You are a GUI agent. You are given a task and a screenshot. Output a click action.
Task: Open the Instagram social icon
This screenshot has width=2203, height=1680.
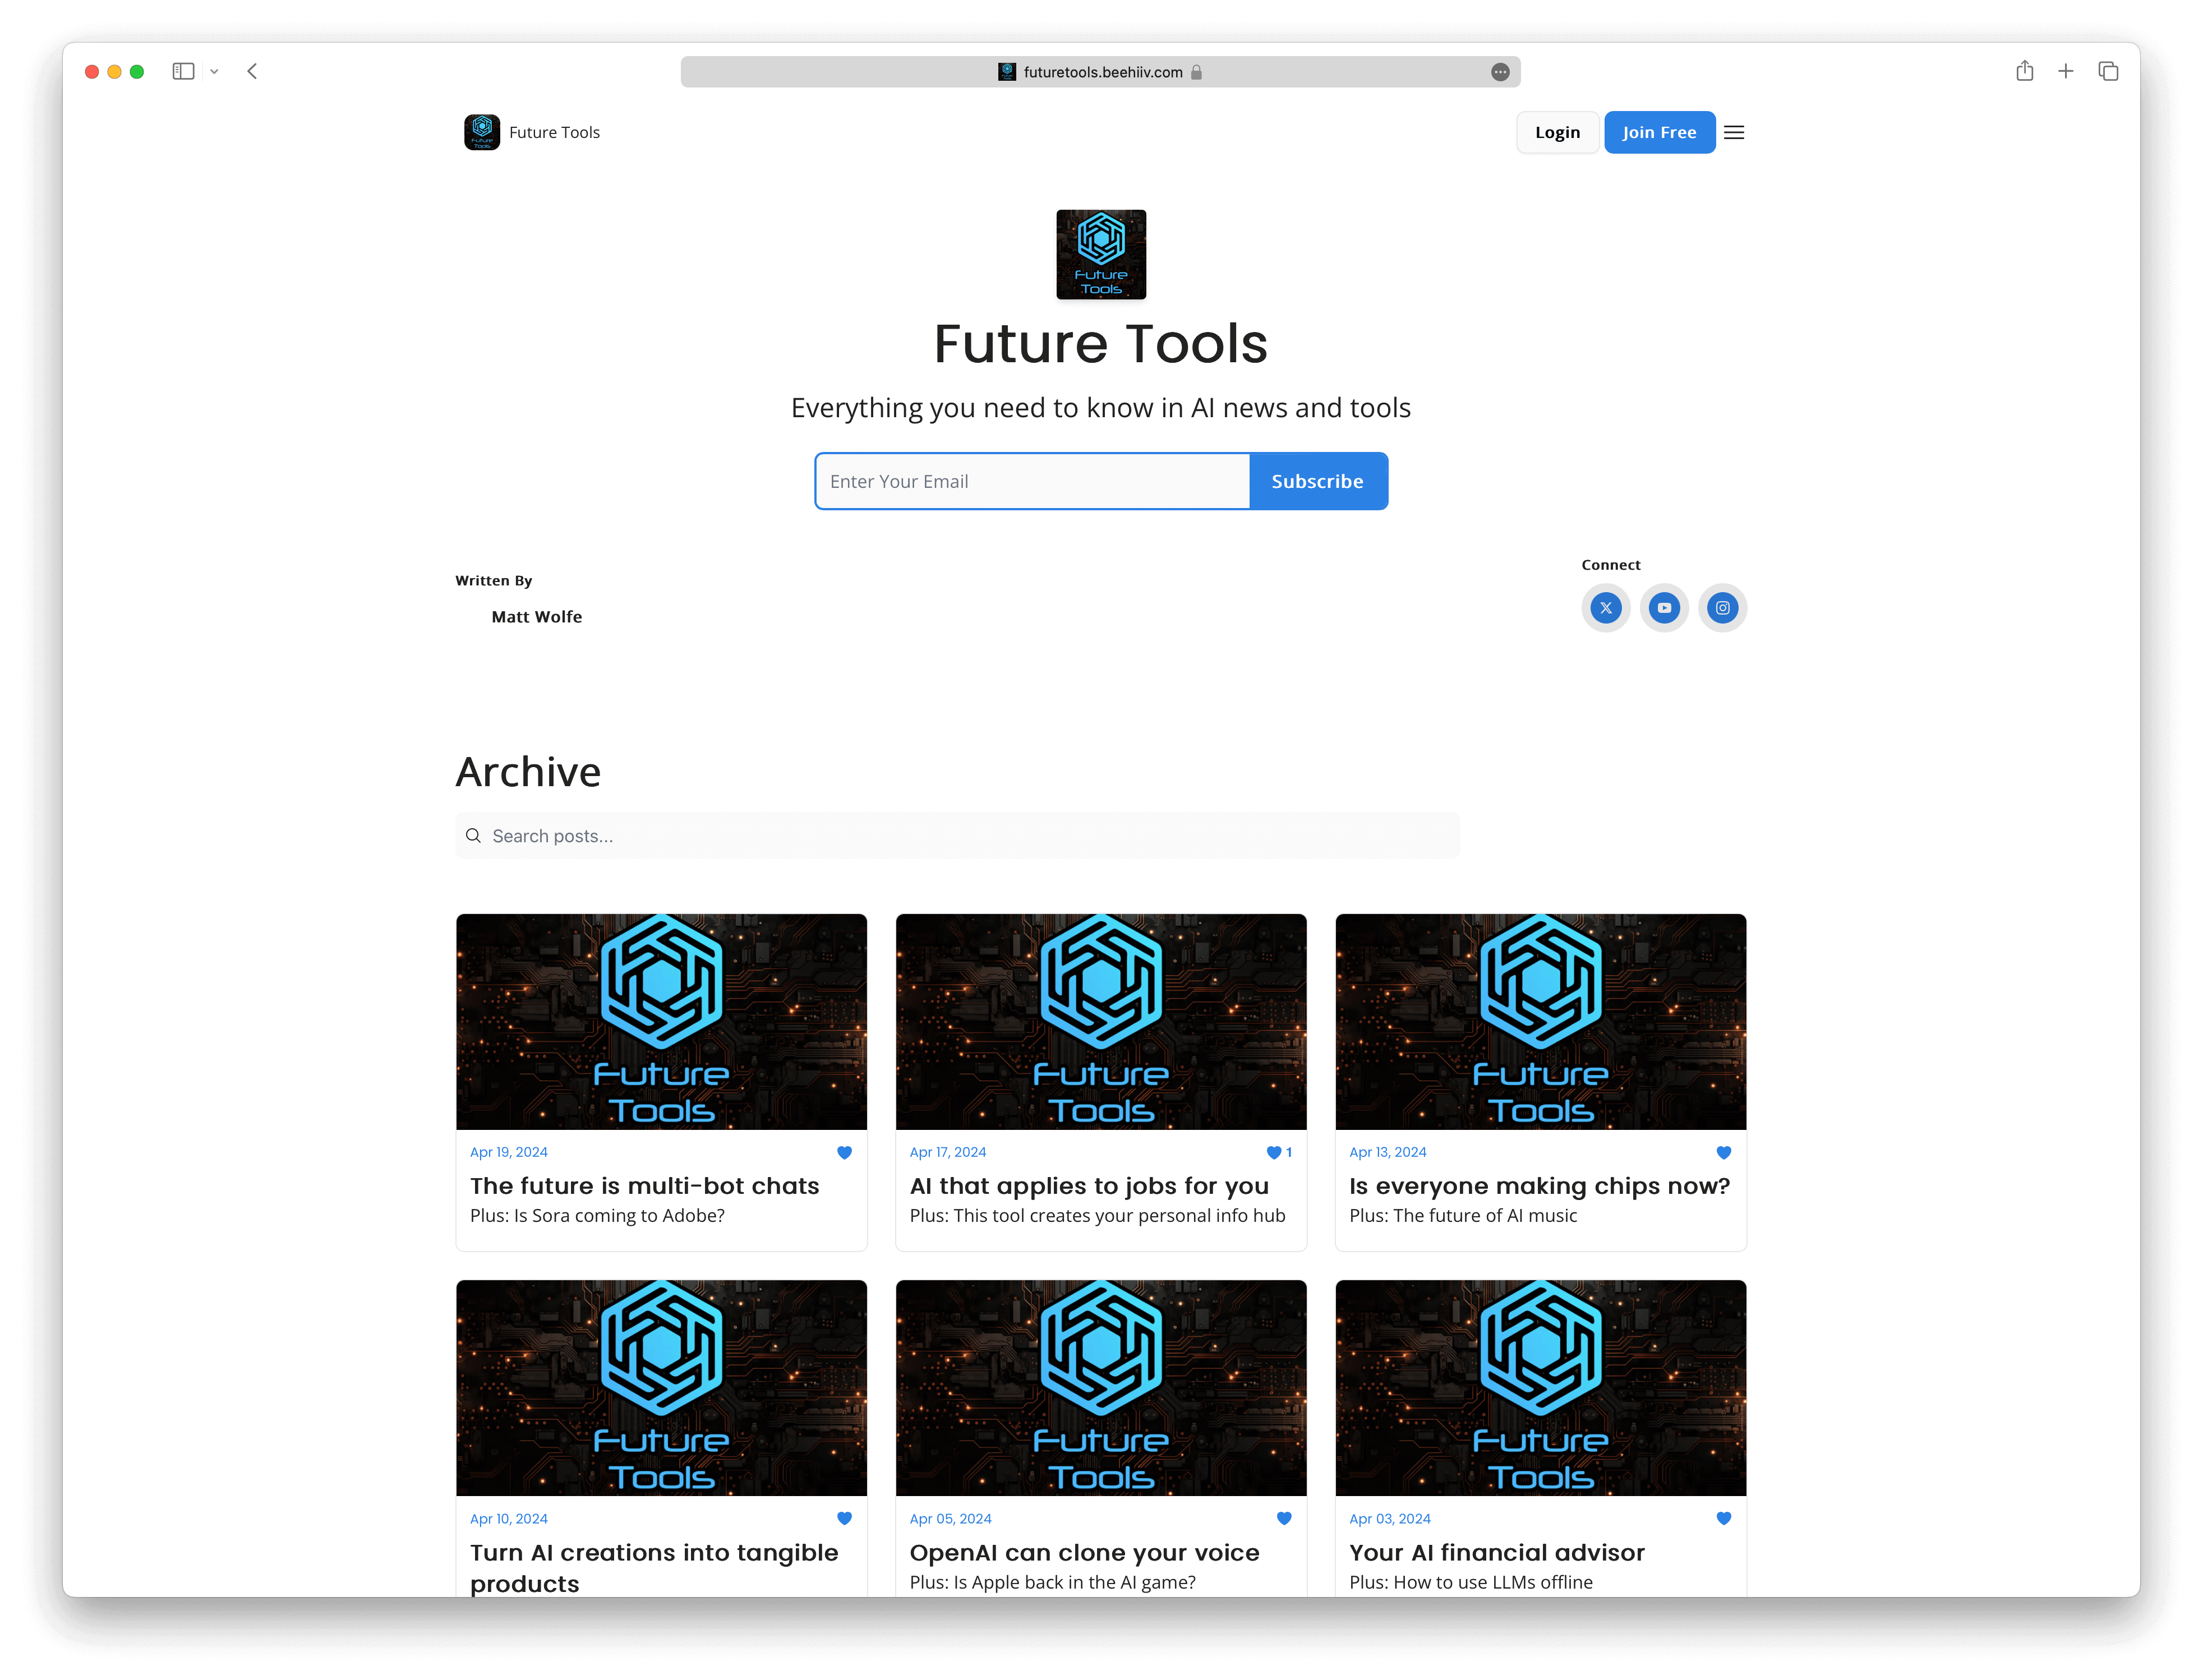[1722, 608]
